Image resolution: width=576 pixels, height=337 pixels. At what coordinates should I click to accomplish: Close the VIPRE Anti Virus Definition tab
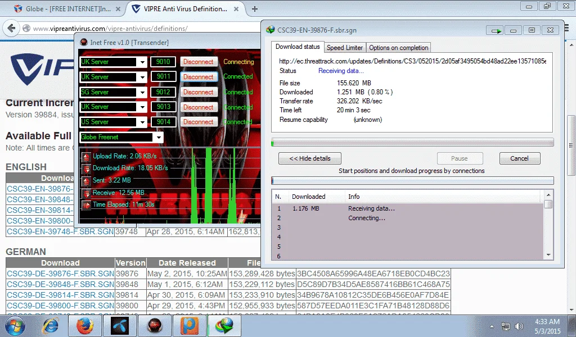(x=236, y=9)
